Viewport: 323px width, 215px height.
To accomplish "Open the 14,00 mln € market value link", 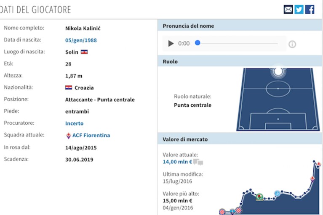I will point(177,162).
